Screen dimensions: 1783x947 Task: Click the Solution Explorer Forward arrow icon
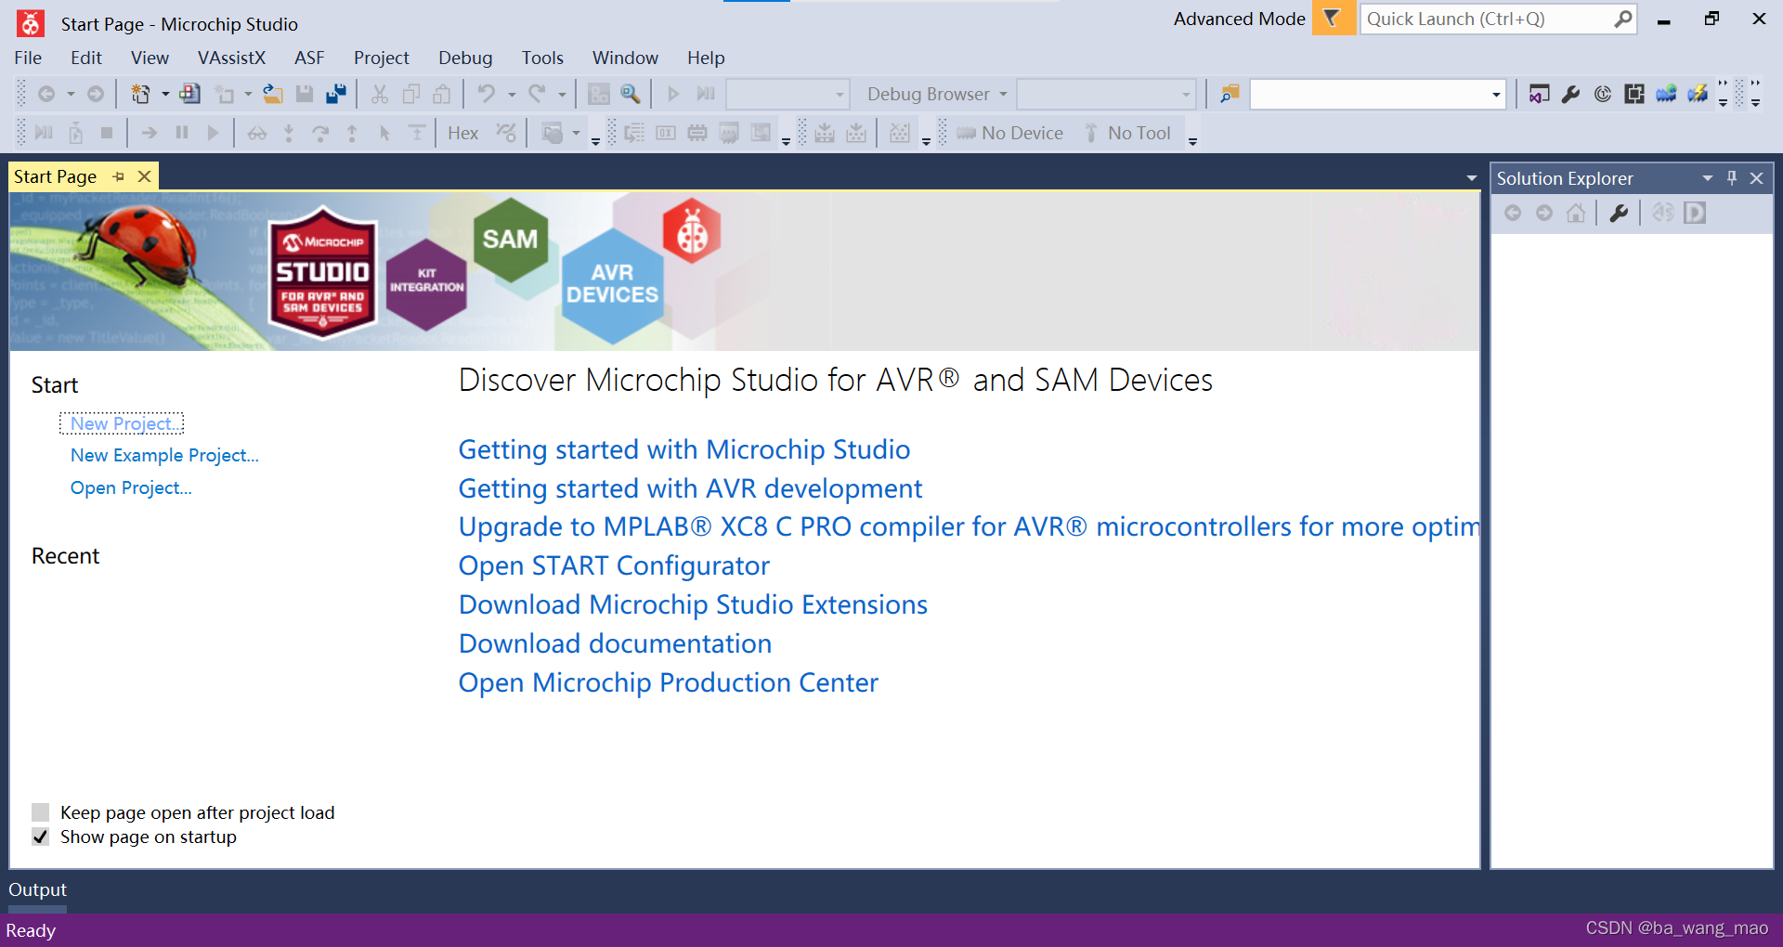tap(1544, 214)
